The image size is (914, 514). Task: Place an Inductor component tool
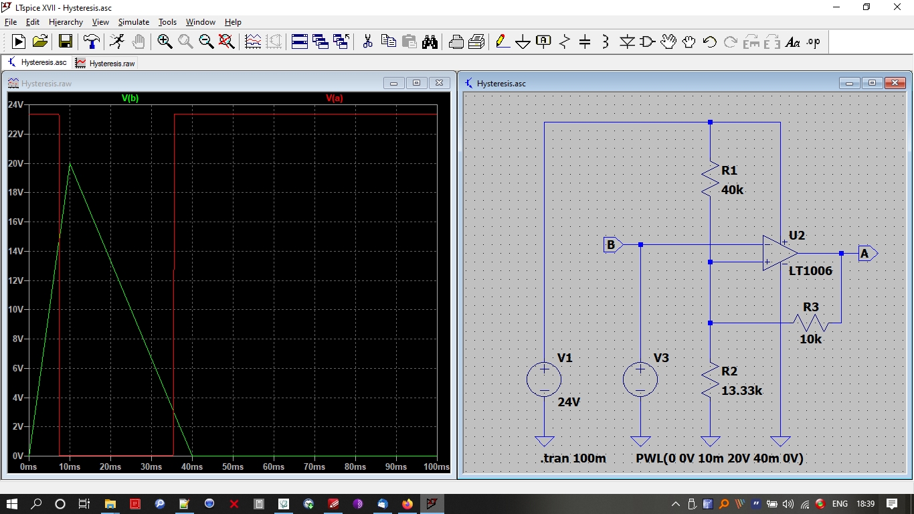point(606,41)
